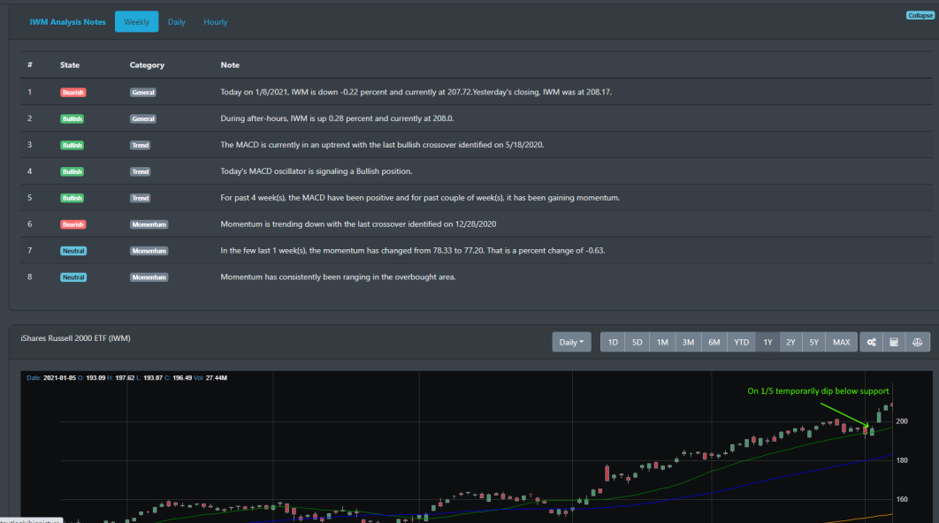The width and height of the screenshot is (939, 523).
Task: Select the 2Y chart range
Action: [x=790, y=342]
